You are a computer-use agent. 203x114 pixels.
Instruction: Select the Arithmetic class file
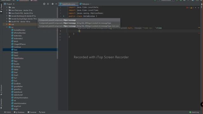coord(16,36)
